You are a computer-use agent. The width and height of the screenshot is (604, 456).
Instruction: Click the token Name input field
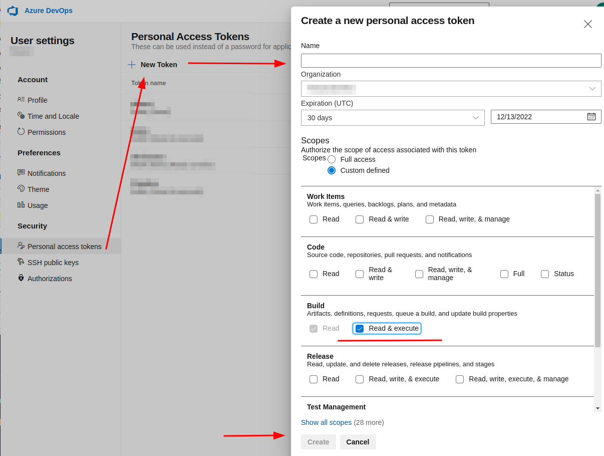(451, 61)
